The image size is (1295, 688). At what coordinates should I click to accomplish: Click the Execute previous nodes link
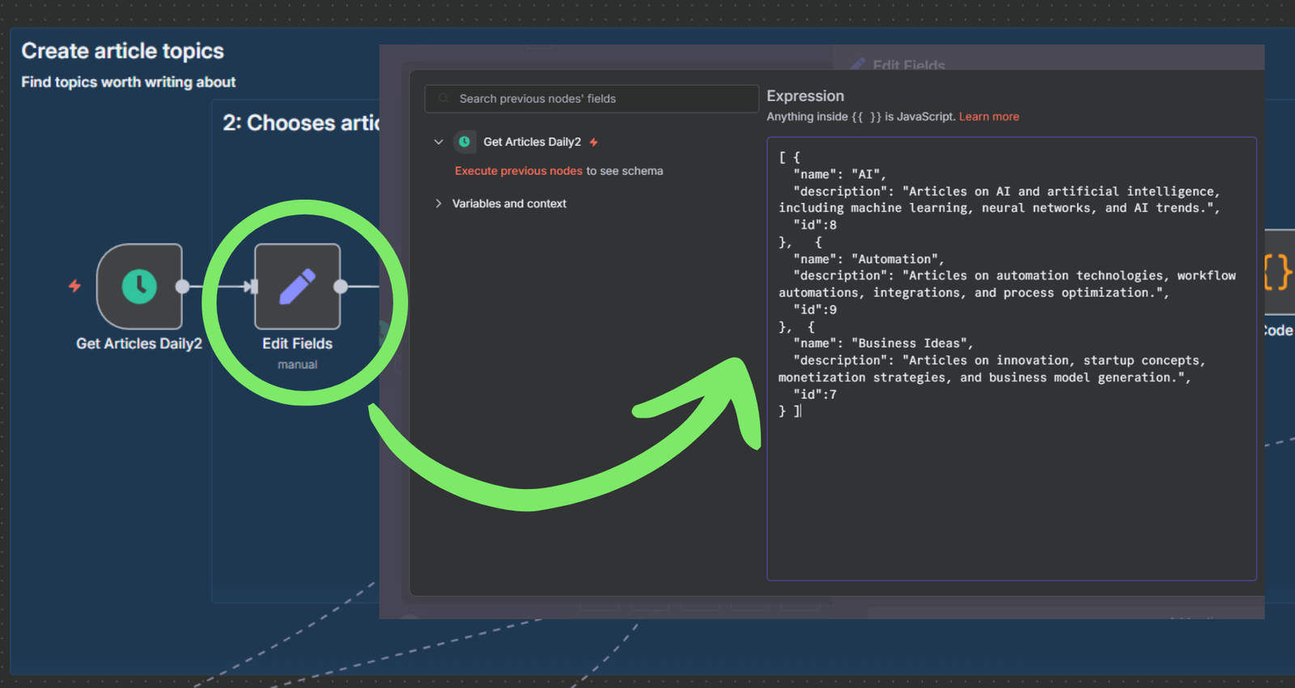[518, 171]
